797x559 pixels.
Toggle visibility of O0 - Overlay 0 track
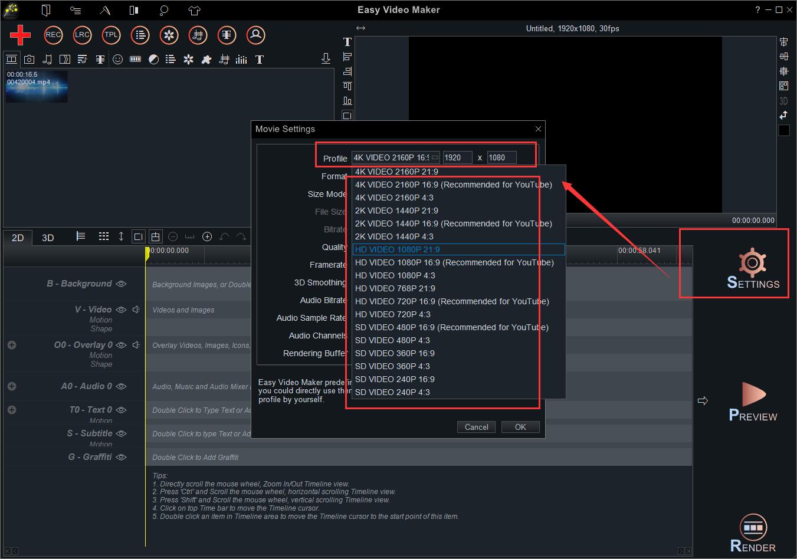point(122,345)
